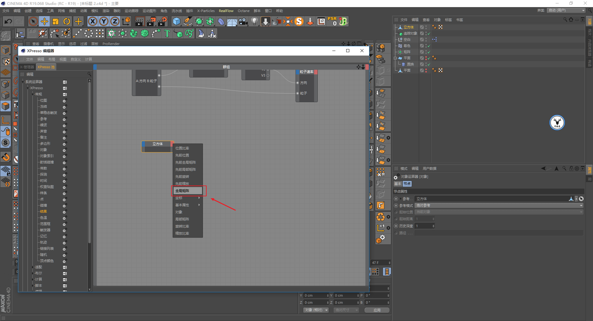Switch to the XPresso 池 tab
Image resolution: width=593 pixels, height=321 pixels.
pyautogui.click(x=46, y=67)
